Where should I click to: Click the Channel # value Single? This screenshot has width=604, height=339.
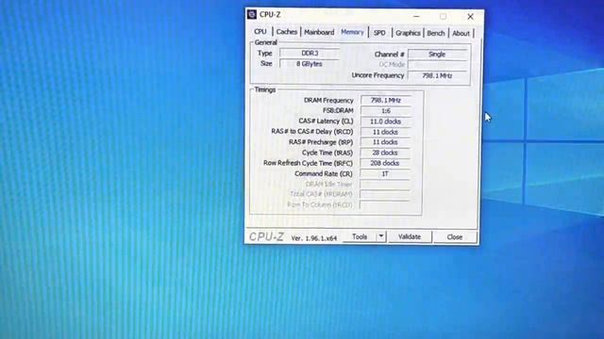[x=437, y=55]
